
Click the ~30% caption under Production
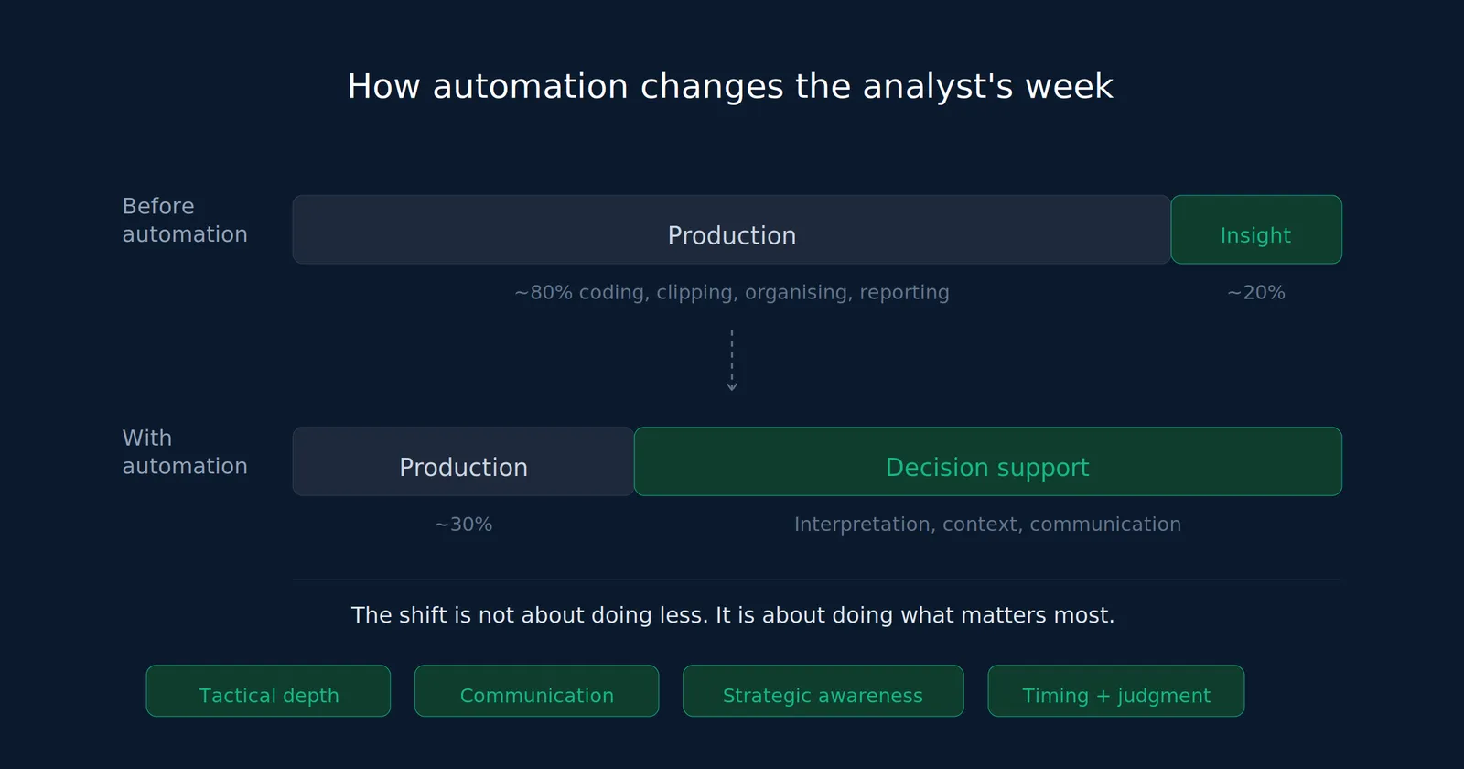463,525
